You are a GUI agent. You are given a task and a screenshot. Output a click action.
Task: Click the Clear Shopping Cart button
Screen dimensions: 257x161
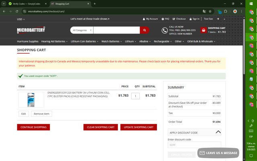(x=101, y=127)
